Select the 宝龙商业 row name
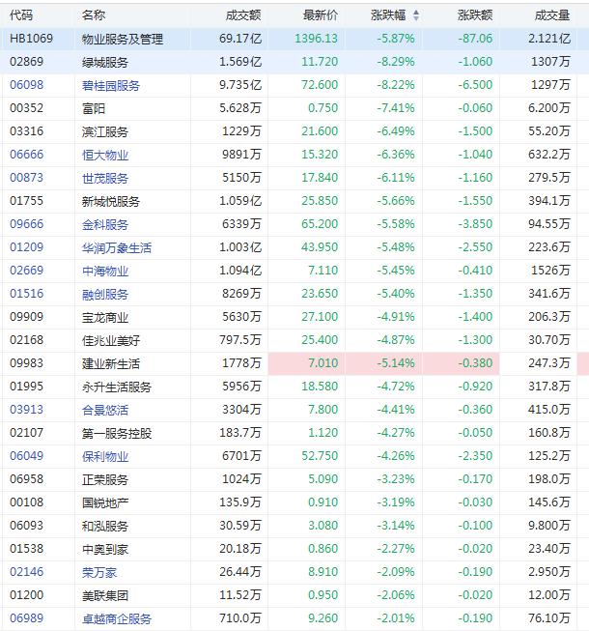589x631 pixels. [x=105, y=317]
